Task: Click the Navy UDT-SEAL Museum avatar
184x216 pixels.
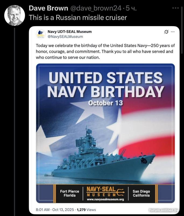Action: pyautogui.click(x=41, y=34)
